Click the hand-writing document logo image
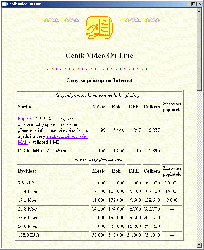The image size is (204, 250). pos(99,28)
